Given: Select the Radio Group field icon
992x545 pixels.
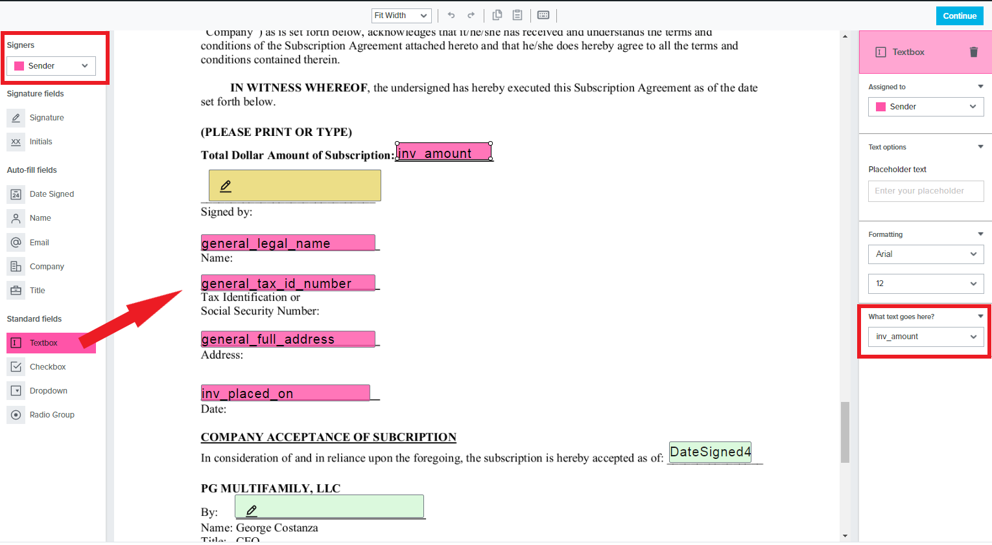Looking at the screenshot, I should click(16, 415).
